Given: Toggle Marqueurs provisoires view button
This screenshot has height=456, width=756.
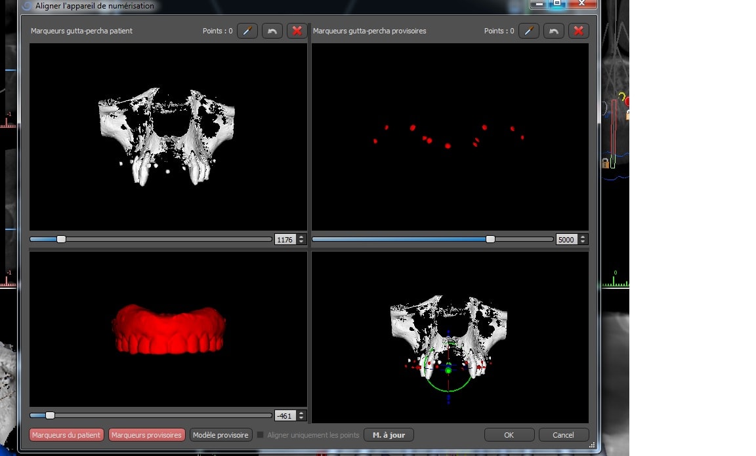Looking at the screenshot, I should point(146,435).
